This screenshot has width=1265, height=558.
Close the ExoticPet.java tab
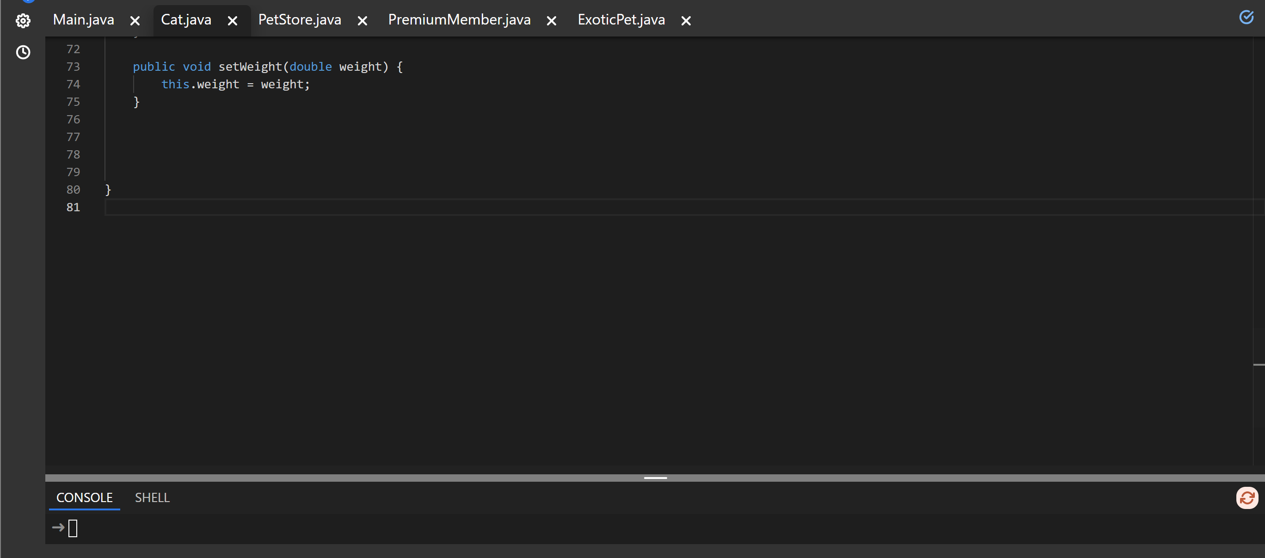[x=686, y=21]
